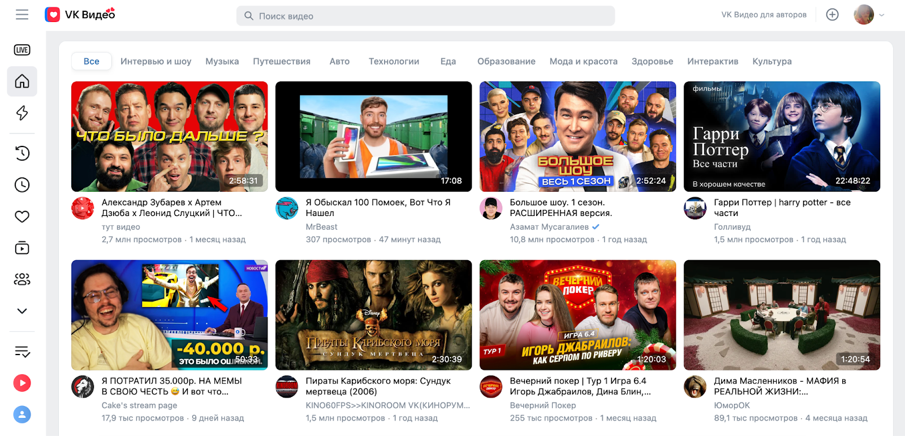
Task: Open the My Videos player icon
Action: pos(22,248)
